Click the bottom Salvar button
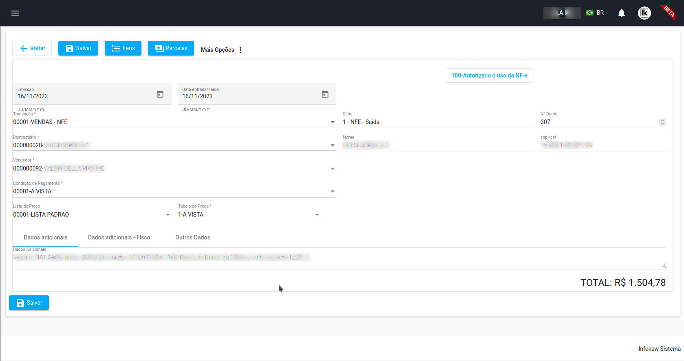 tap(29, 303)
